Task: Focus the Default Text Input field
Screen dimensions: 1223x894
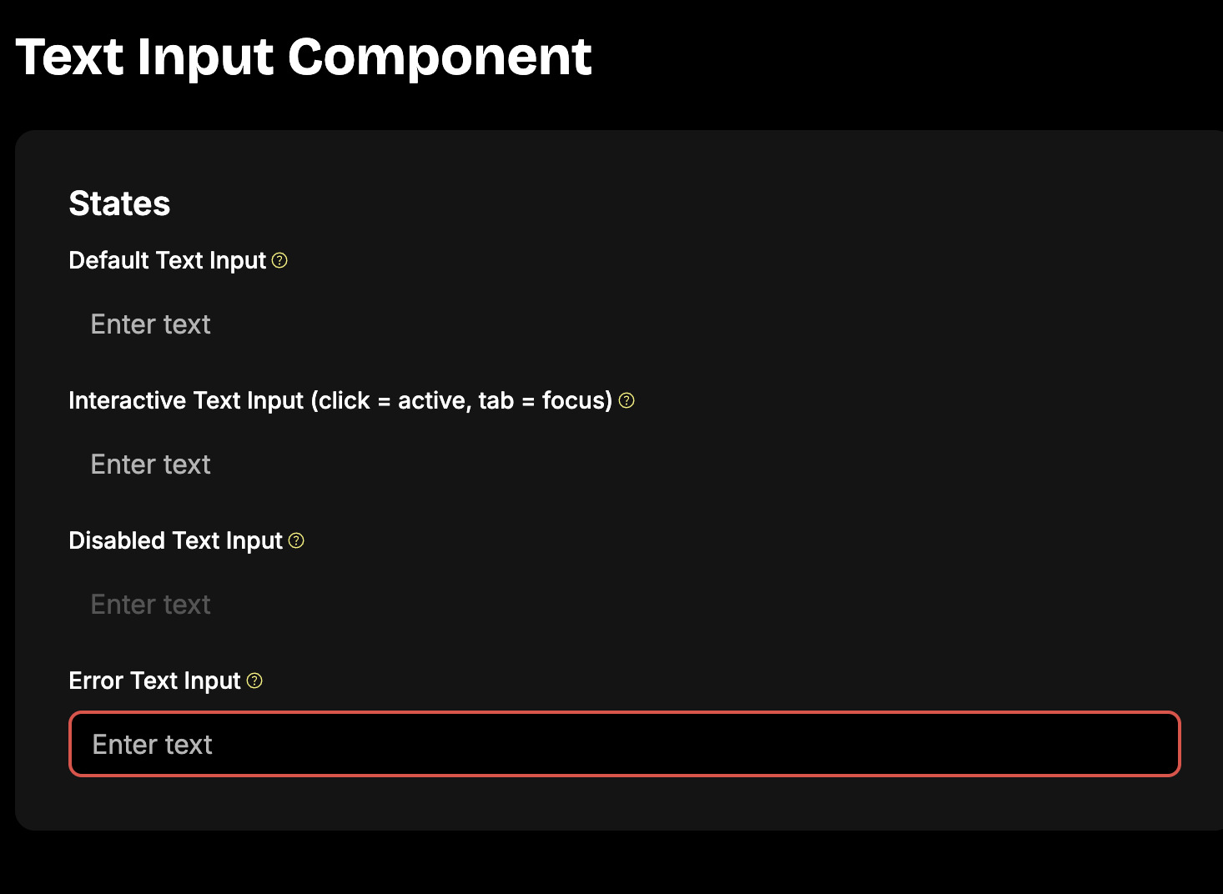Action: pos(625,324)
